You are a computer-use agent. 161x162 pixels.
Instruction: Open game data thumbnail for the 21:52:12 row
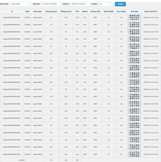pyautogui.click(x=134, y=39)
